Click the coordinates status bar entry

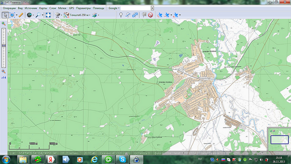click(38, 153)
